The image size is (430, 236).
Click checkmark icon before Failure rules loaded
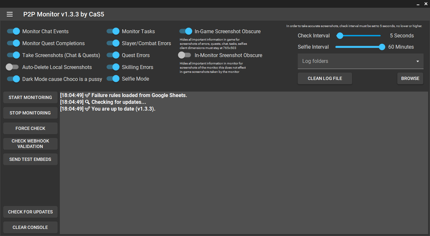coord(87,95)
